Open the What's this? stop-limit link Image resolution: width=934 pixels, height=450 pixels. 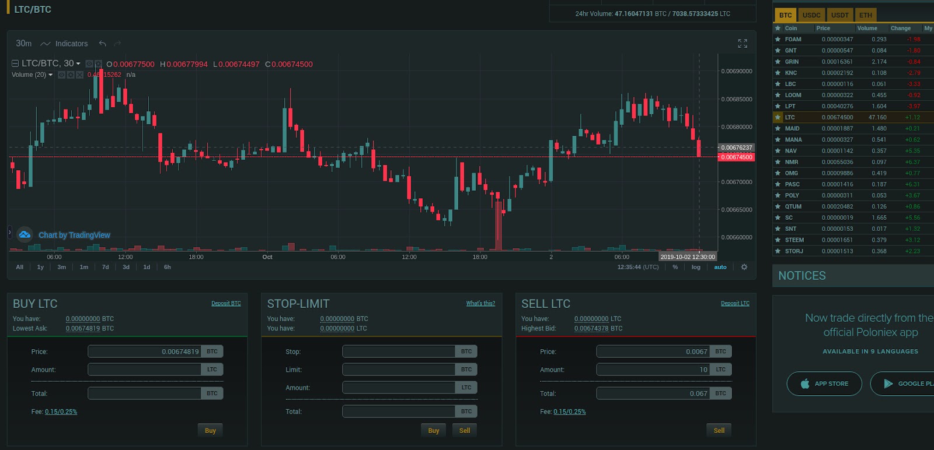pyautogui.click(x=480, y=303)
